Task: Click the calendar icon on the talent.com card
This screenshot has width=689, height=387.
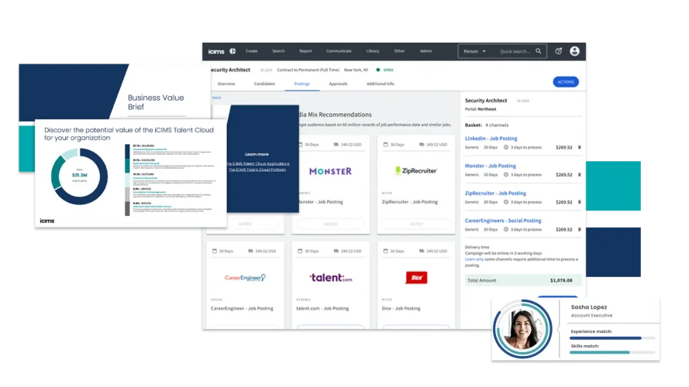Action: [x=300, y=251]
